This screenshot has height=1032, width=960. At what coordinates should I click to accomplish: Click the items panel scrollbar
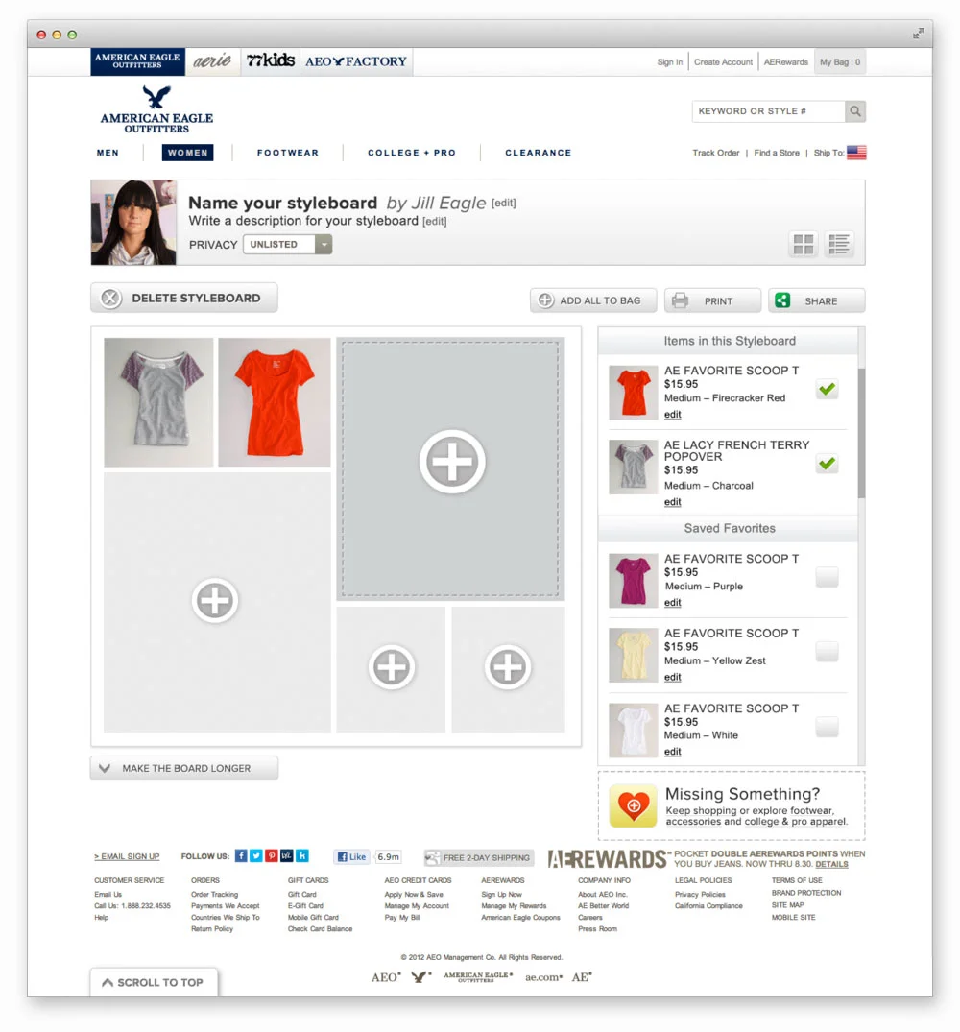coord(861,432)
